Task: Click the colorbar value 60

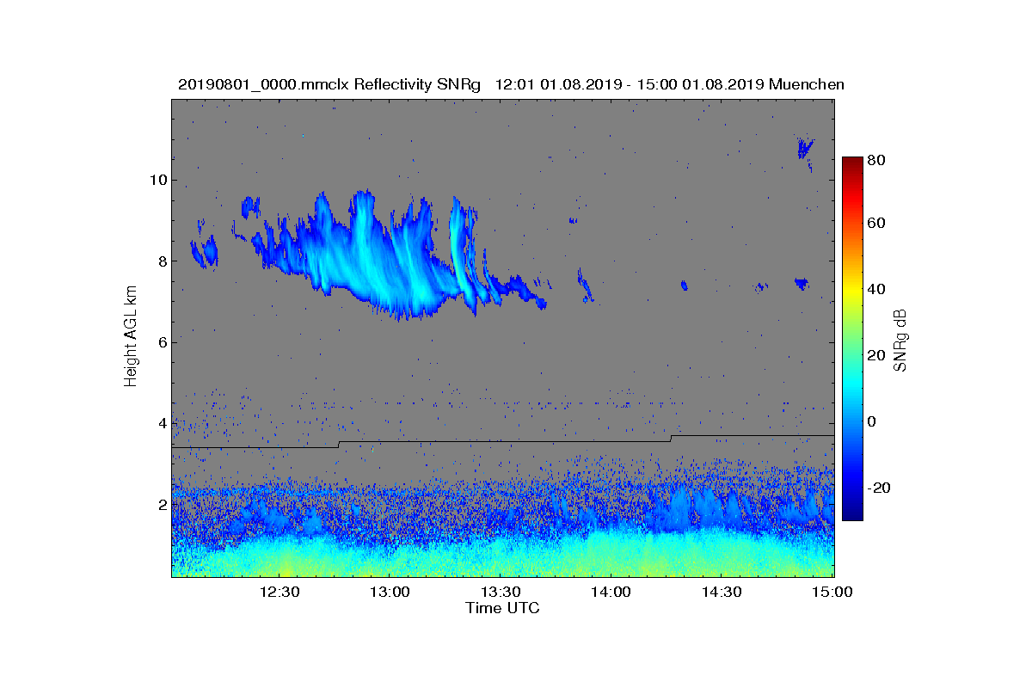Action: click(x=877, y=224)
